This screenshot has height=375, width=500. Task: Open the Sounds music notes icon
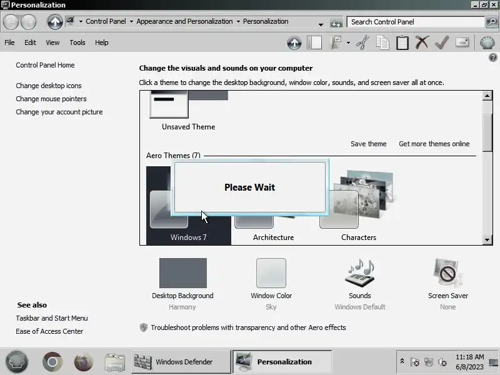point(360,274)
